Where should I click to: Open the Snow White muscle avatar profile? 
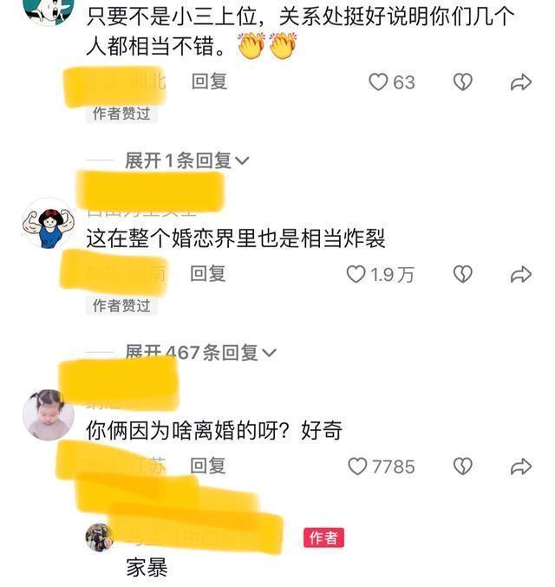(x=48, y=224)
